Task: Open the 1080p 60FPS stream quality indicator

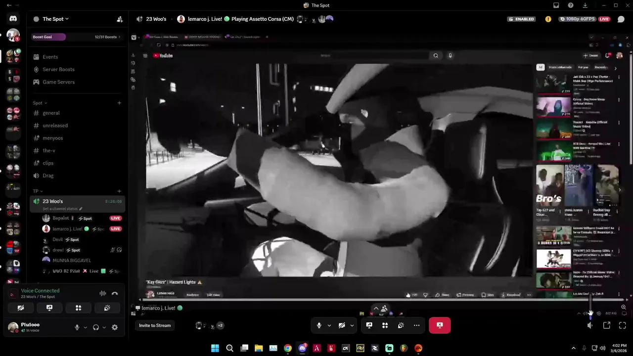Action: point(578,19)
